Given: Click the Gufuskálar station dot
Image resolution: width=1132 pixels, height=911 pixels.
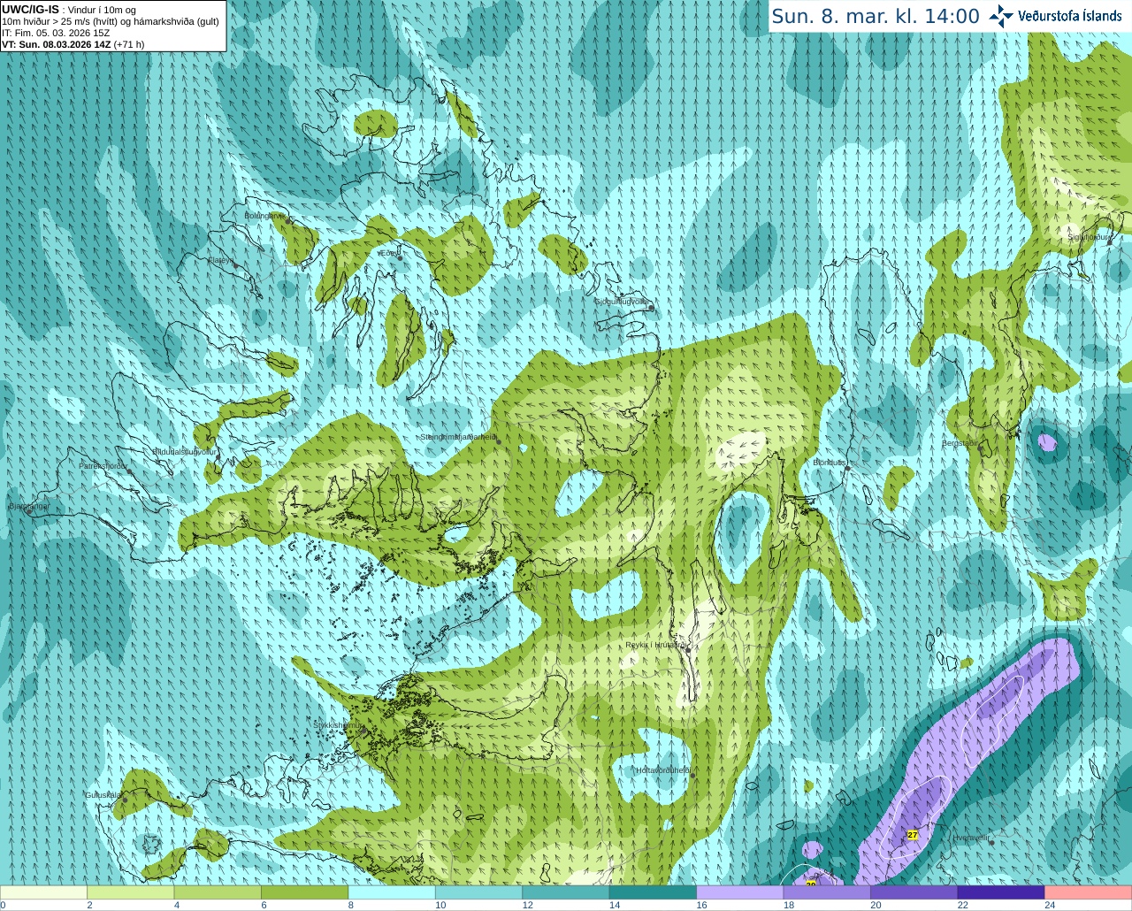Looking at the screenshot, I should pos(125,800).
